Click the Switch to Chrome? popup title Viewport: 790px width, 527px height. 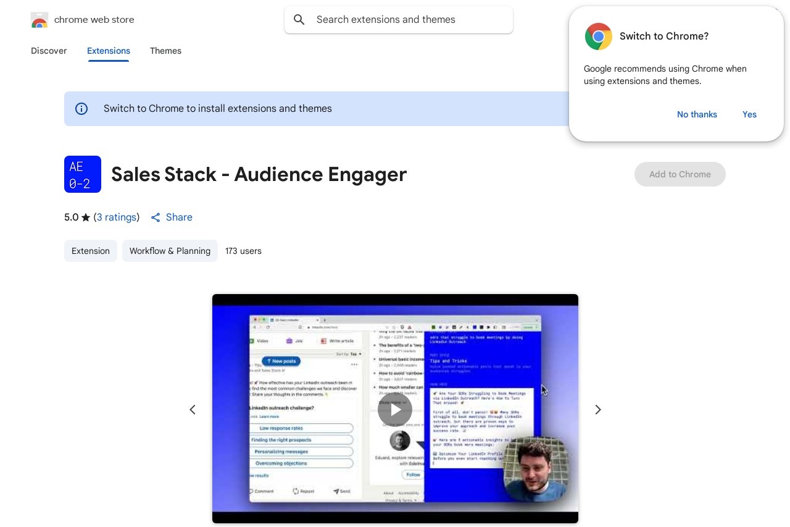tap(664, 36)
